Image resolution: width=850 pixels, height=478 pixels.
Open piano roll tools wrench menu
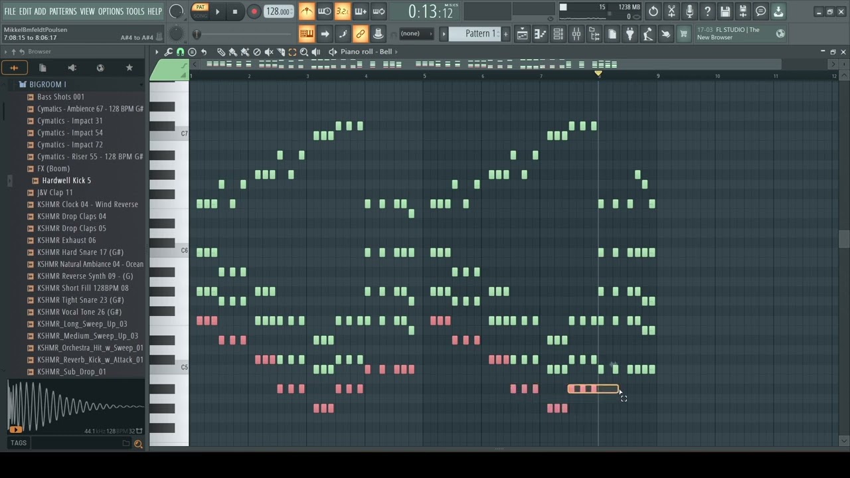coord(169,52)
